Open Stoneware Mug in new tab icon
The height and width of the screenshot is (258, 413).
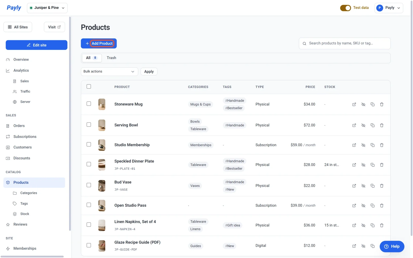[x=354, y=104]
